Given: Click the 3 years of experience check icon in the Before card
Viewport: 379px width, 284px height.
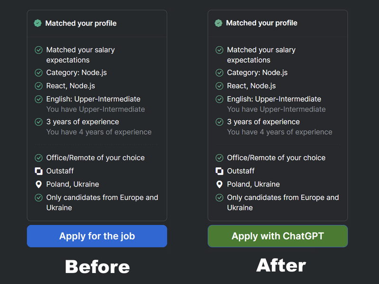Looking at the screenshot, I should coord(38,122).
